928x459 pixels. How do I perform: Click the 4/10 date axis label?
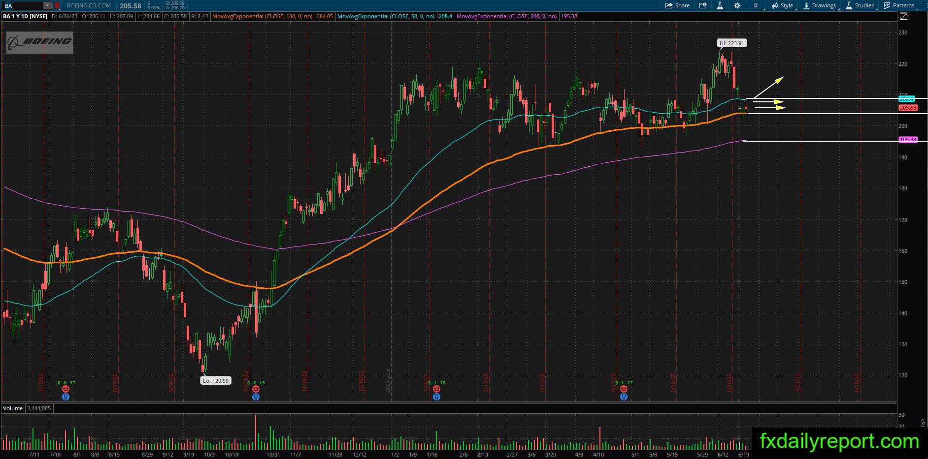tap(598, 455)
